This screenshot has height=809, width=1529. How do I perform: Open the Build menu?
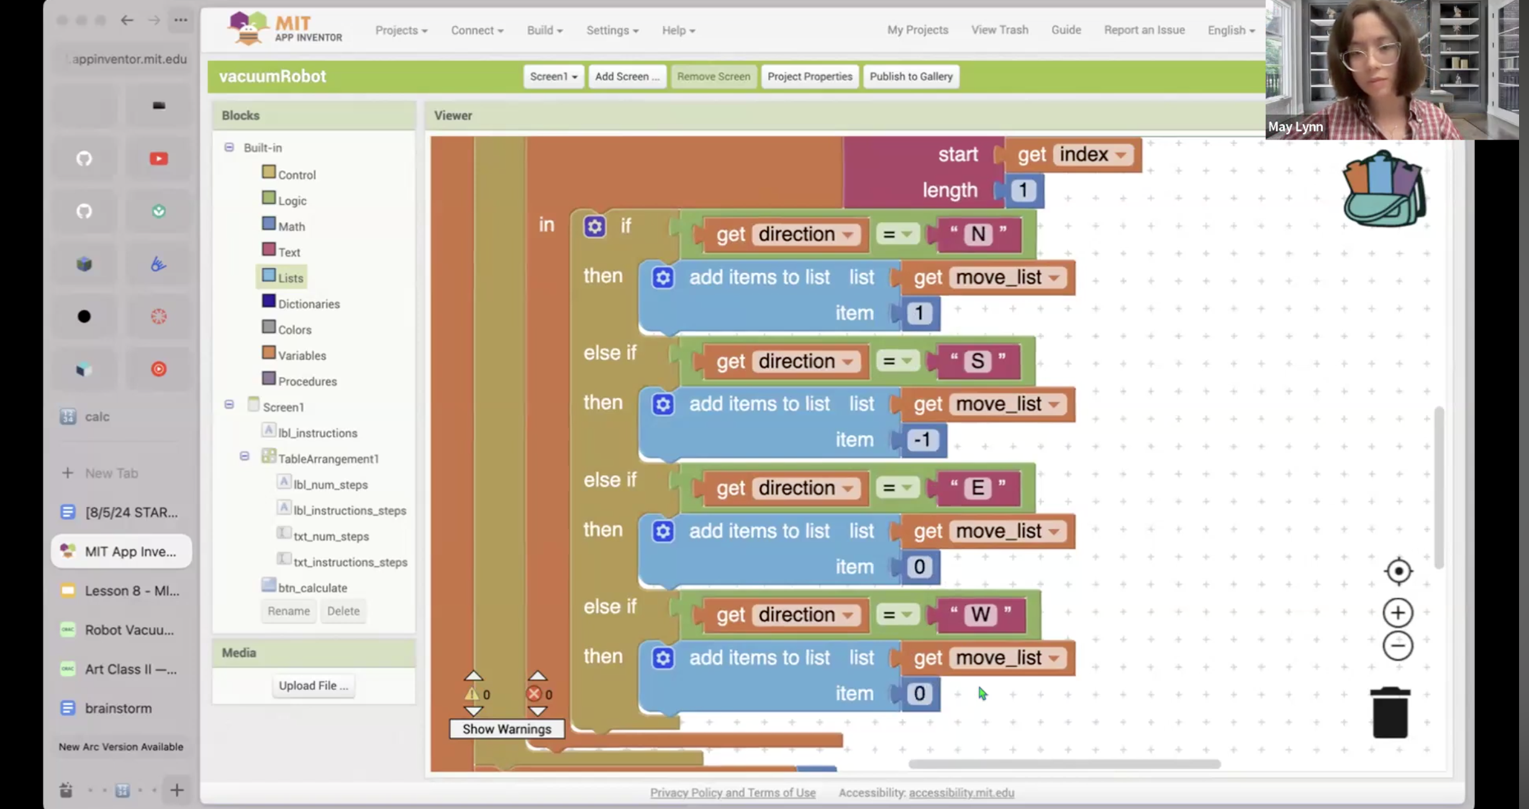coord(544,30)
